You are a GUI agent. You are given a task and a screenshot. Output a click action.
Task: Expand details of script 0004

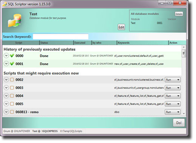(x=6, y=96)
